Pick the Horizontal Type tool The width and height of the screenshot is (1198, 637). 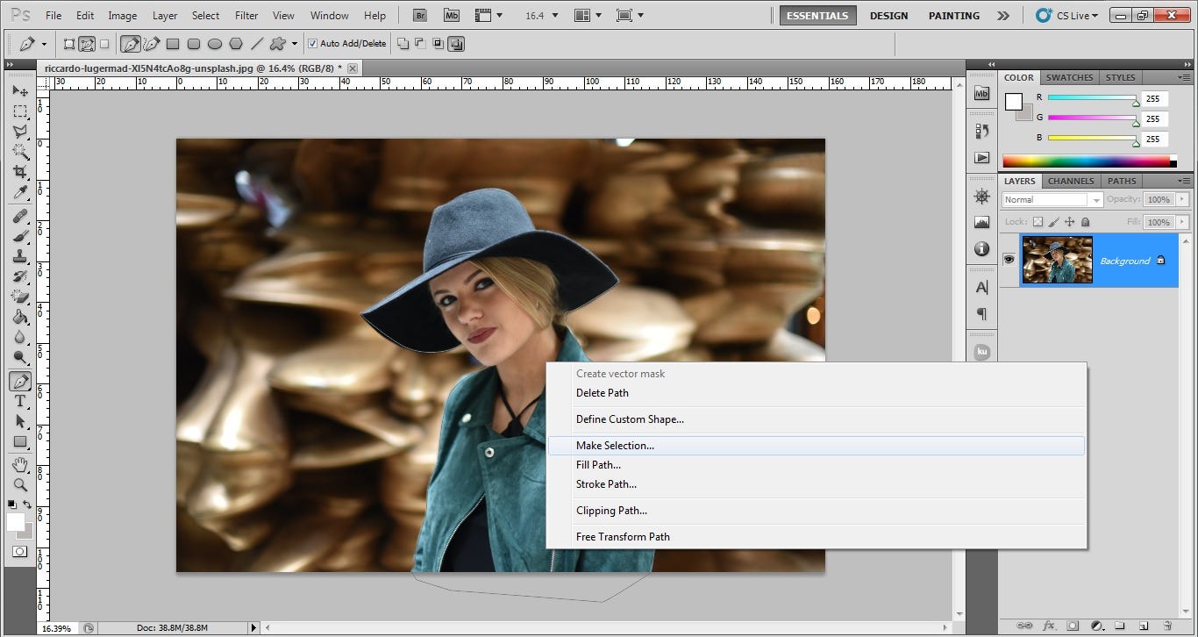coord(20,401)
